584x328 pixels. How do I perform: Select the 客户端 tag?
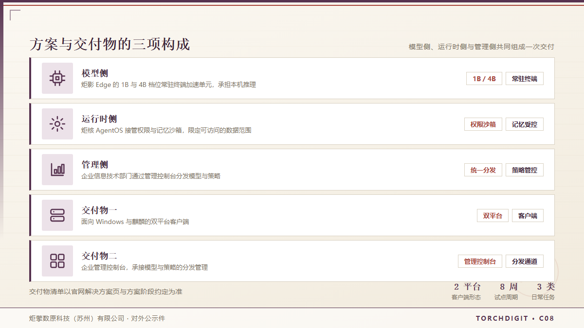coord(528,216)
